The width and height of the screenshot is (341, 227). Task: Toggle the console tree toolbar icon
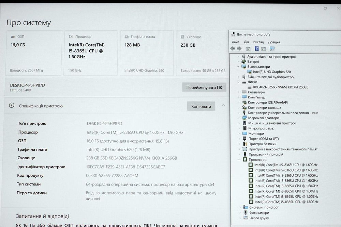coord(248,49)
